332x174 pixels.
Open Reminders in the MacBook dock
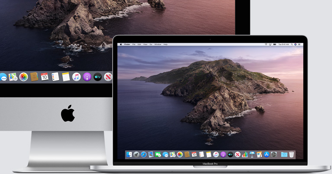(201, 154)
